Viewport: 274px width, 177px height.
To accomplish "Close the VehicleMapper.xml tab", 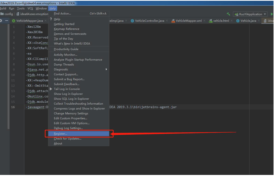I will tap(204, 21).
